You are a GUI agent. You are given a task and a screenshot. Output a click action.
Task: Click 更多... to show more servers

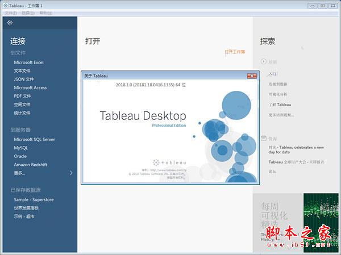[19, 173]
